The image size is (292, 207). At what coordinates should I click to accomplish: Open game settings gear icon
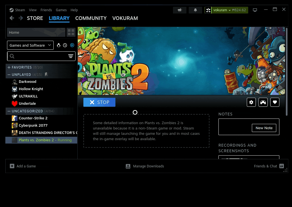[251, 102]
